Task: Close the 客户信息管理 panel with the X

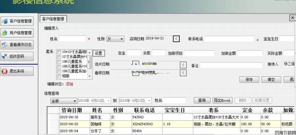Action: [292, 18]
